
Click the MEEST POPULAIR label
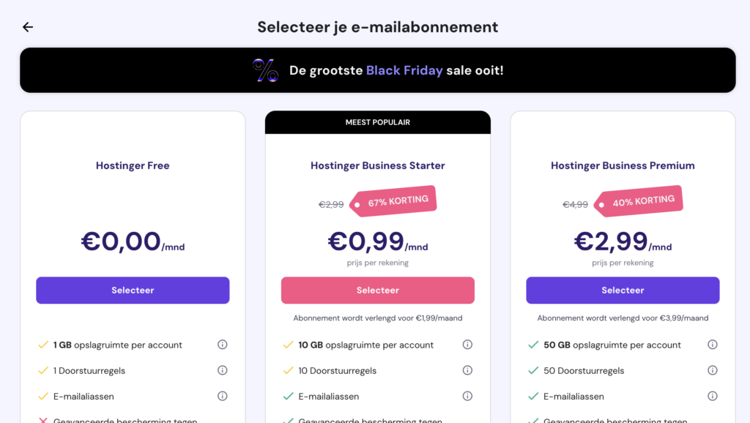[377, 121]
